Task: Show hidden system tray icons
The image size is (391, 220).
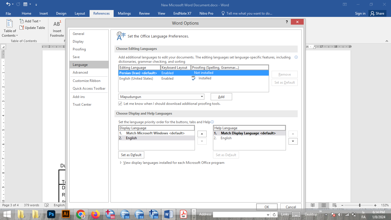Action: [326, 215]
